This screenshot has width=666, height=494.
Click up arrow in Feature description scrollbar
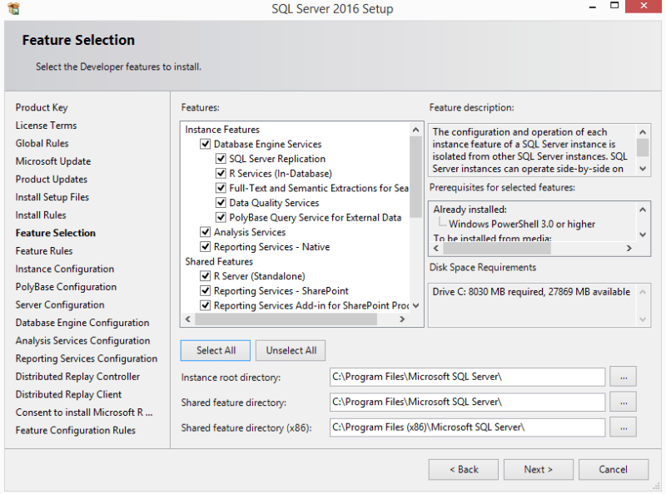tap(643, 132)
